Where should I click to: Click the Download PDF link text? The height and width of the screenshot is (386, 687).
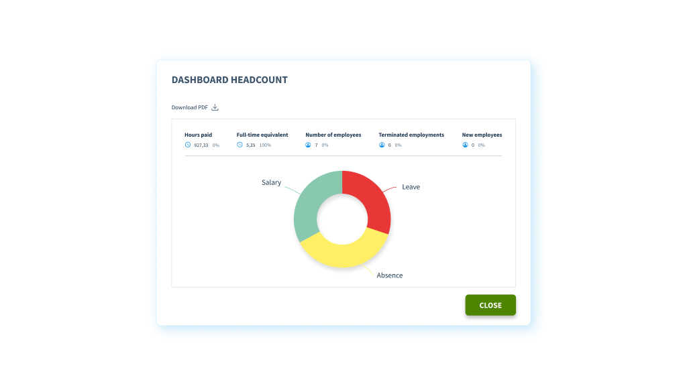tap(189, 107)
